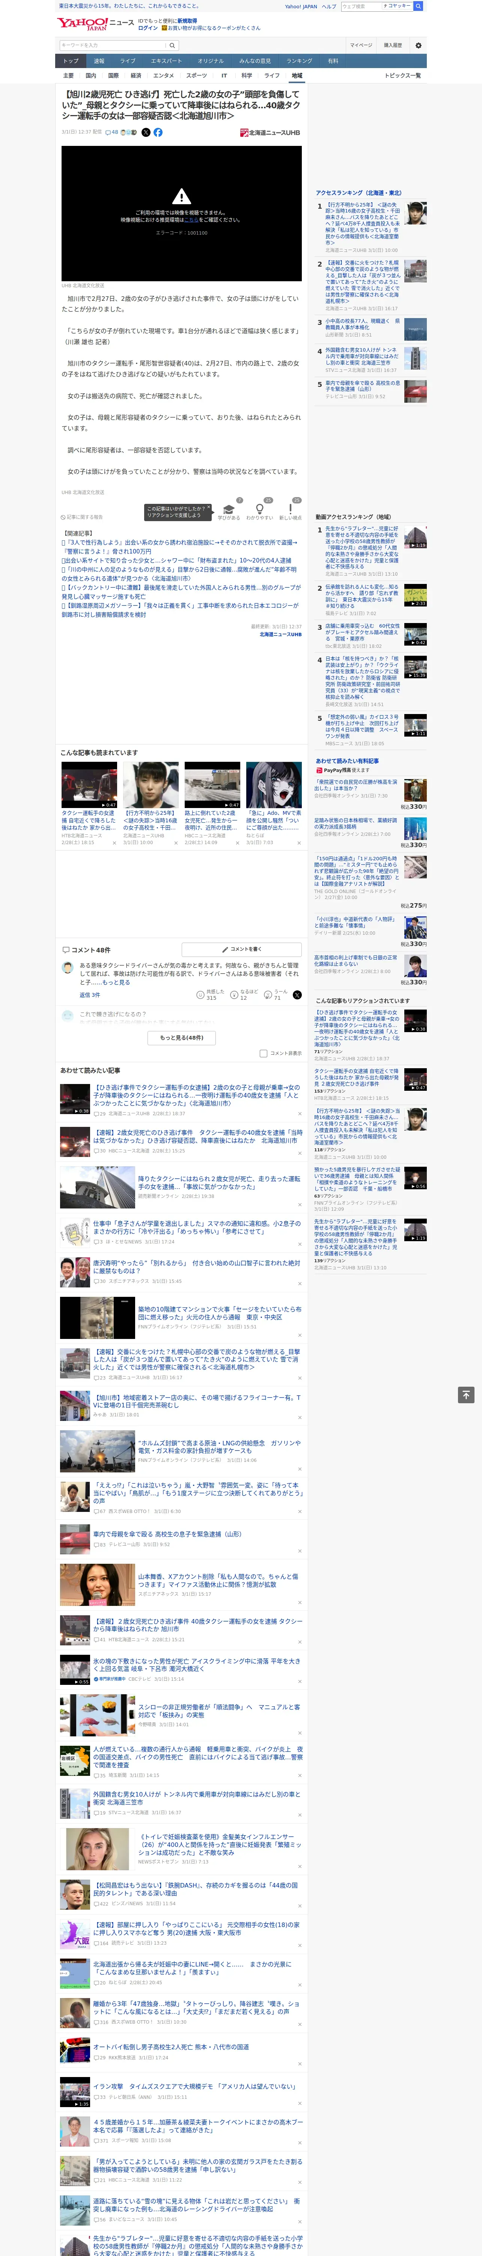
Task: Open the エキスパート tab
Action: [166, 61]
